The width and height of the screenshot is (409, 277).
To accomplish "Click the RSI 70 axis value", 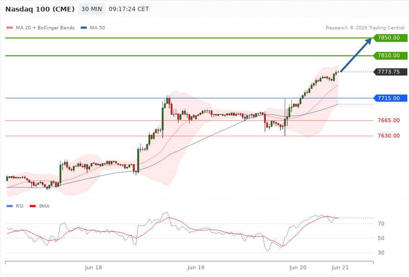I will [381, 224].
